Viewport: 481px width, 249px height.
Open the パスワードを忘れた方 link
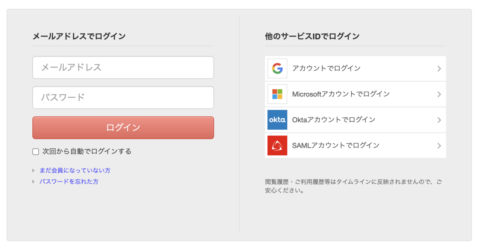coord(69,181)
